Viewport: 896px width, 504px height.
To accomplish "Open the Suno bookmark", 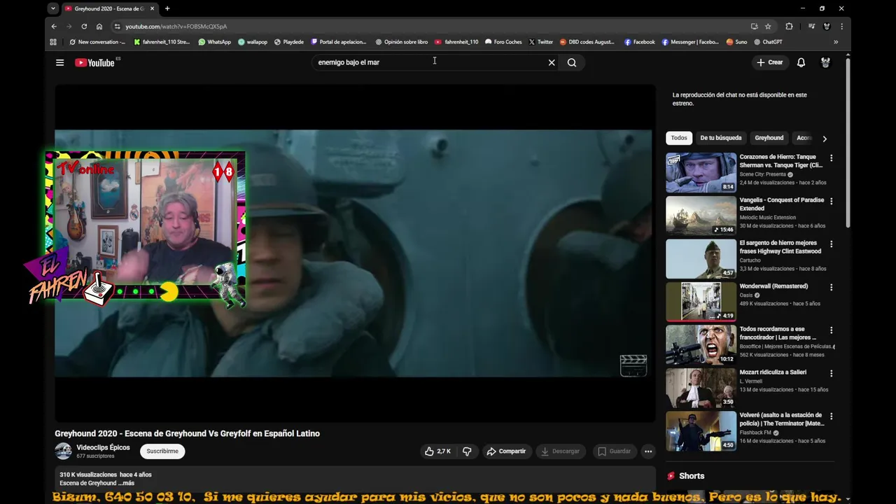I will point(736,42).
